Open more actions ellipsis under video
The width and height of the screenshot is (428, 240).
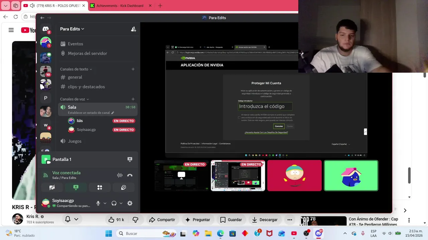[290, 220]
